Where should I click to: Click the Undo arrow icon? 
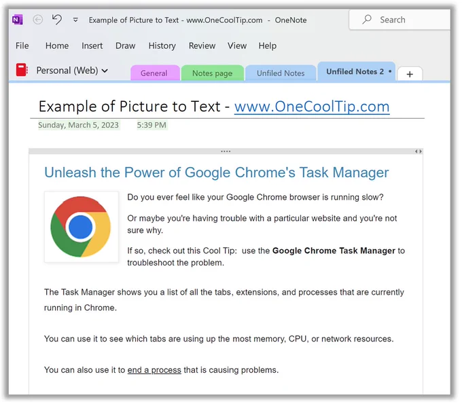point(56,20)
